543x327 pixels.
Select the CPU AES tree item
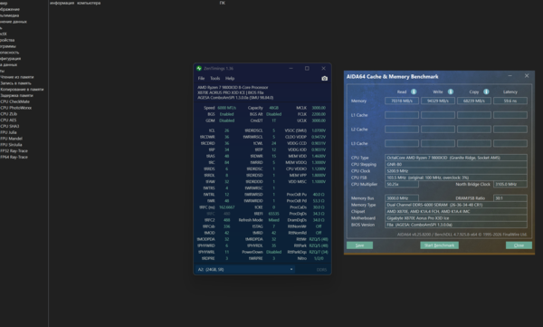(x=8, y=120)
